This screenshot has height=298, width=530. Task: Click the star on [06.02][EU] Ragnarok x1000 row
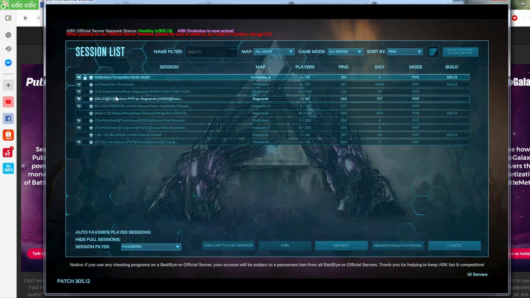coord(91,99)
